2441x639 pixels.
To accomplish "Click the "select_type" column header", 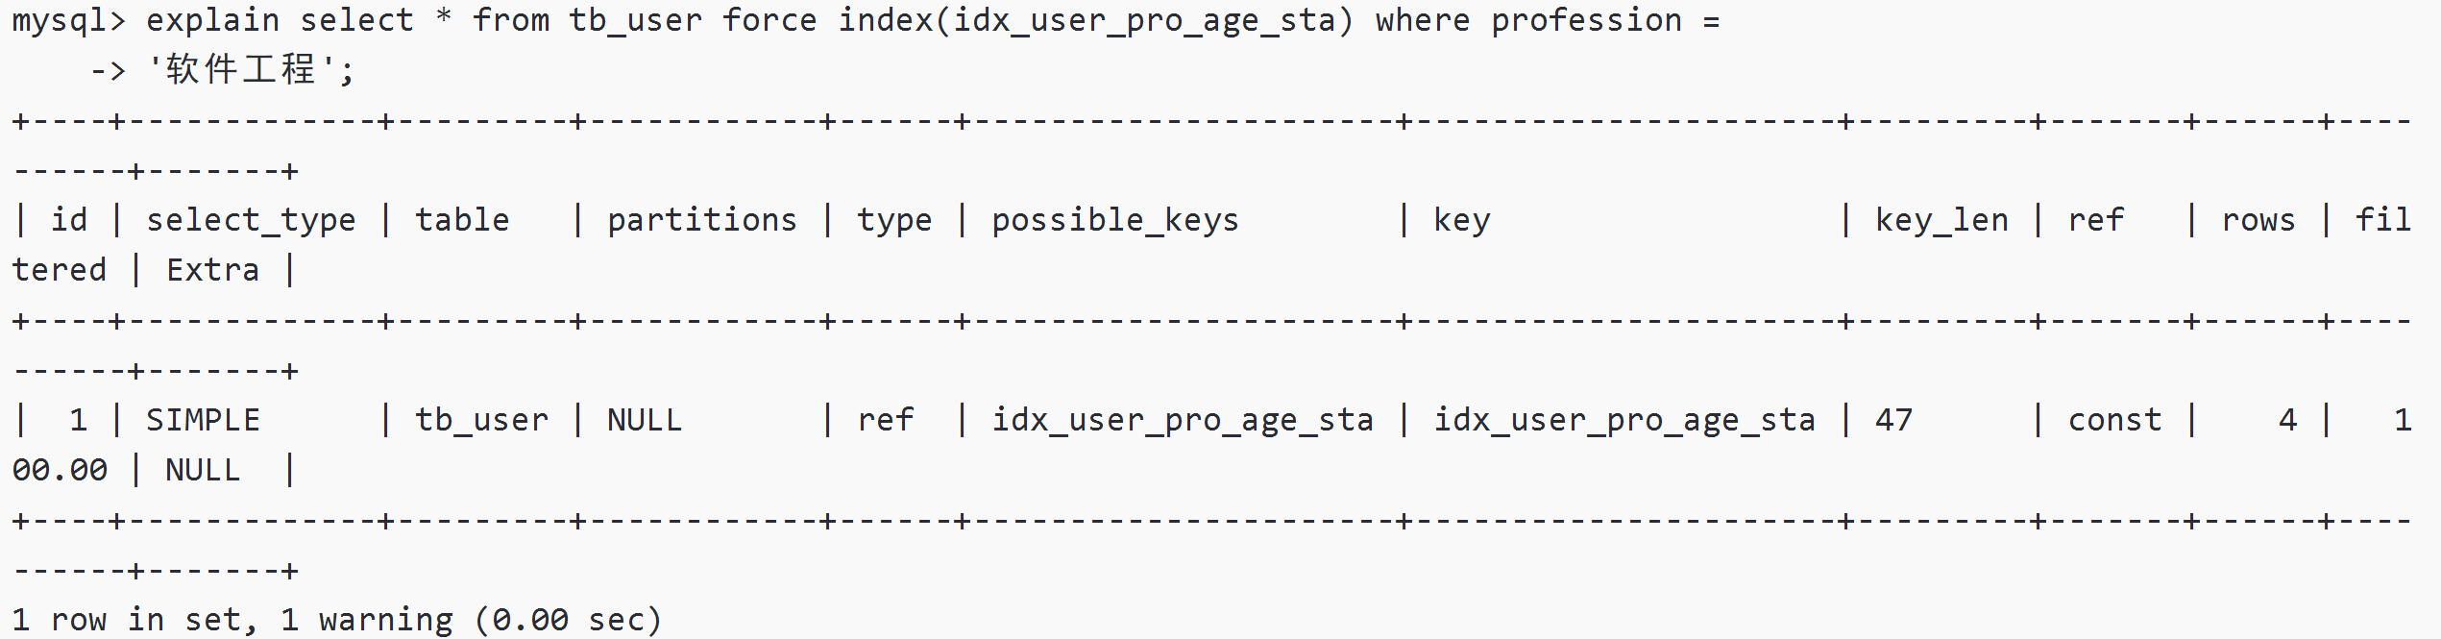I will click(x=251, y=220).
